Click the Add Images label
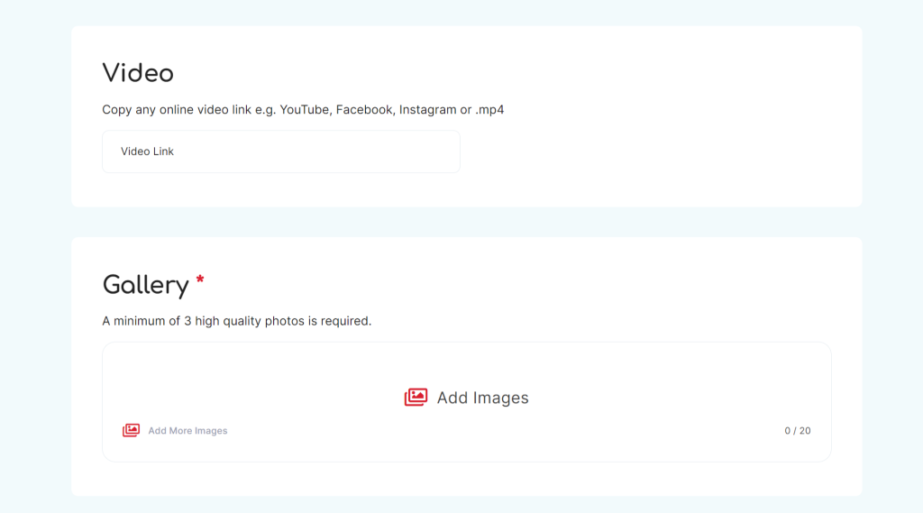Viewport: 923px width, 513px height. pos(483,398)
